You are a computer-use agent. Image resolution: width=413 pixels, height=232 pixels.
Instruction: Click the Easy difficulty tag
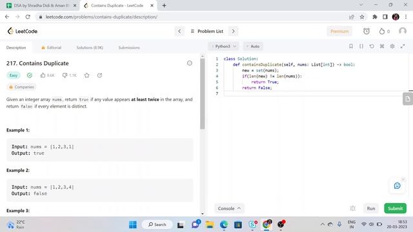coord(14,75)
